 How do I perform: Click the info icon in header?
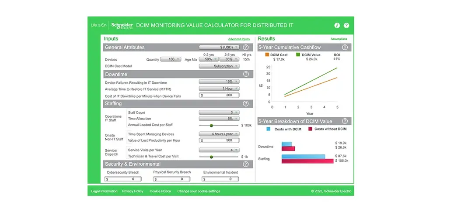click(337, 25)
